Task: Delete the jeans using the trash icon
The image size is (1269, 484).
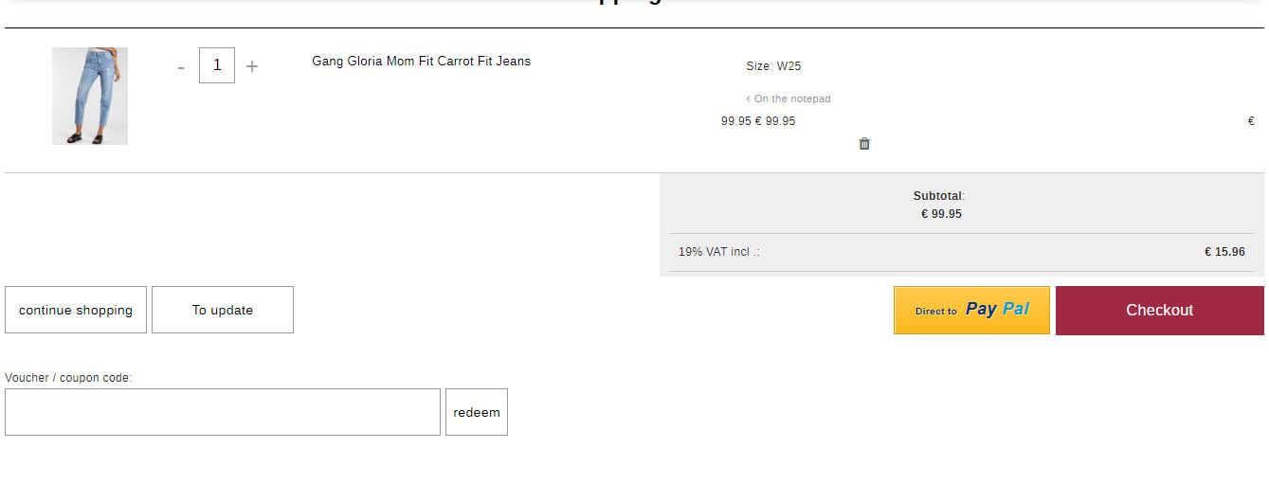Action: (864, 144)
